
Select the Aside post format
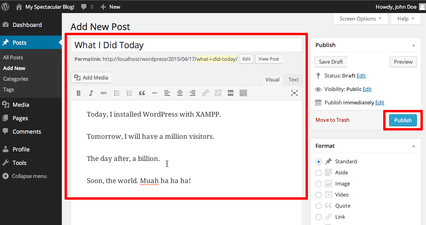tap(319, 172)
